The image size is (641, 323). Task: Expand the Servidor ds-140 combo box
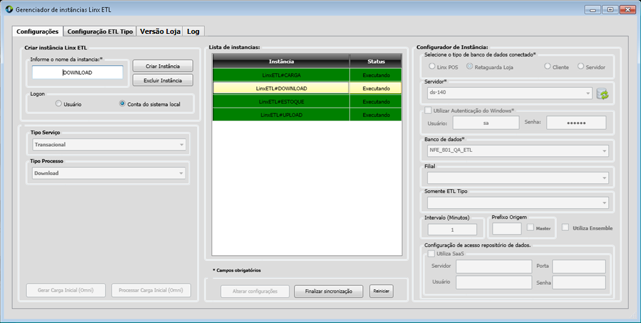509,93
